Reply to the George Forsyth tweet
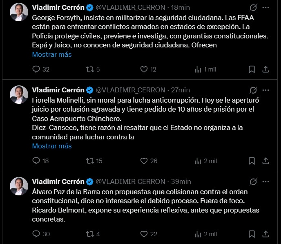Screen dimensions: 281x244 click(x=36, y=69)
